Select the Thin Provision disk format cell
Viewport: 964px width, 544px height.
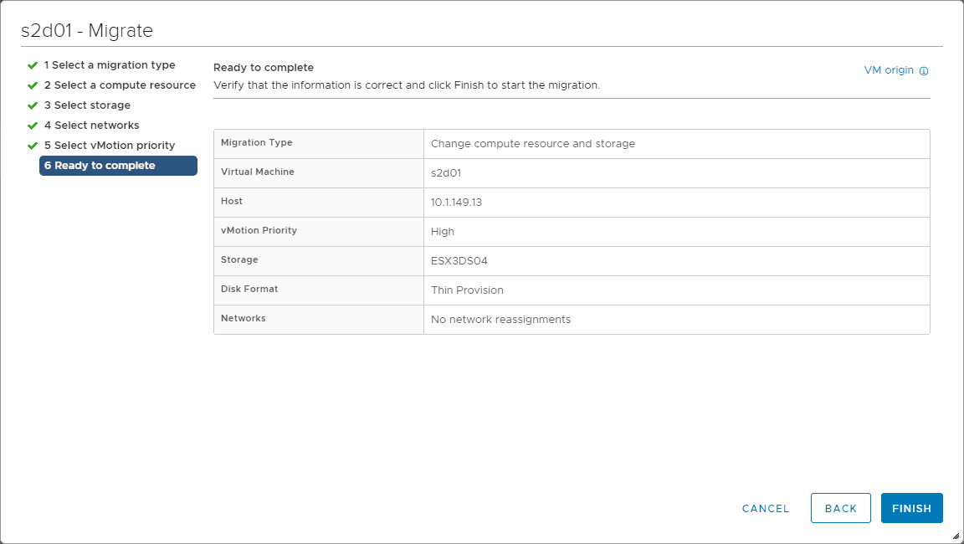tap(467, 290)
